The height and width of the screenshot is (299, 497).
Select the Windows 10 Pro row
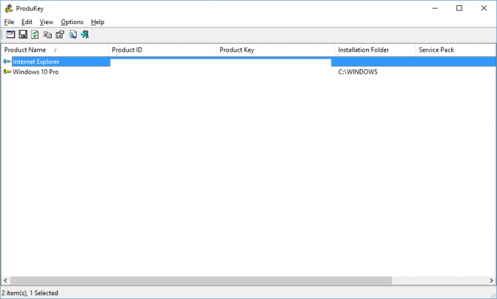(x=248, y=72)
